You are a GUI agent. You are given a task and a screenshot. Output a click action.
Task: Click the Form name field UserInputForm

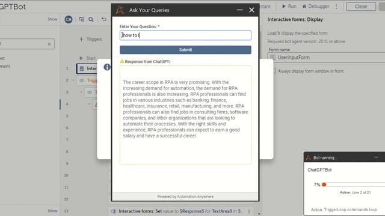(326, 58)
